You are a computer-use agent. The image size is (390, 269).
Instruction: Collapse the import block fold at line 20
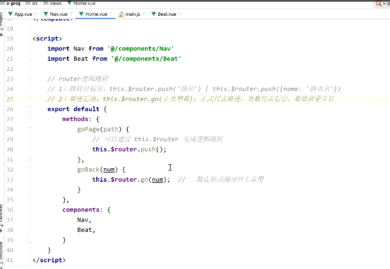(30, 49)
